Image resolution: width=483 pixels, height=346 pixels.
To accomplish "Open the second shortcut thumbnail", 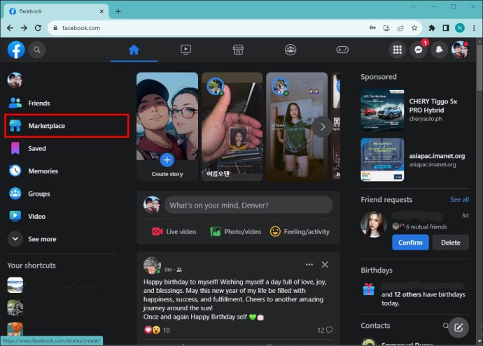I will 15,308.
